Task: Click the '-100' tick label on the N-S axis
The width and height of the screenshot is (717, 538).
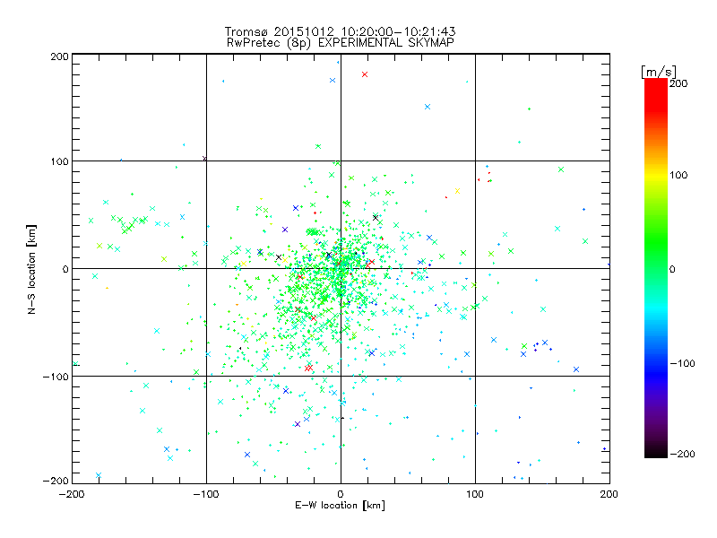Action: 56,377
